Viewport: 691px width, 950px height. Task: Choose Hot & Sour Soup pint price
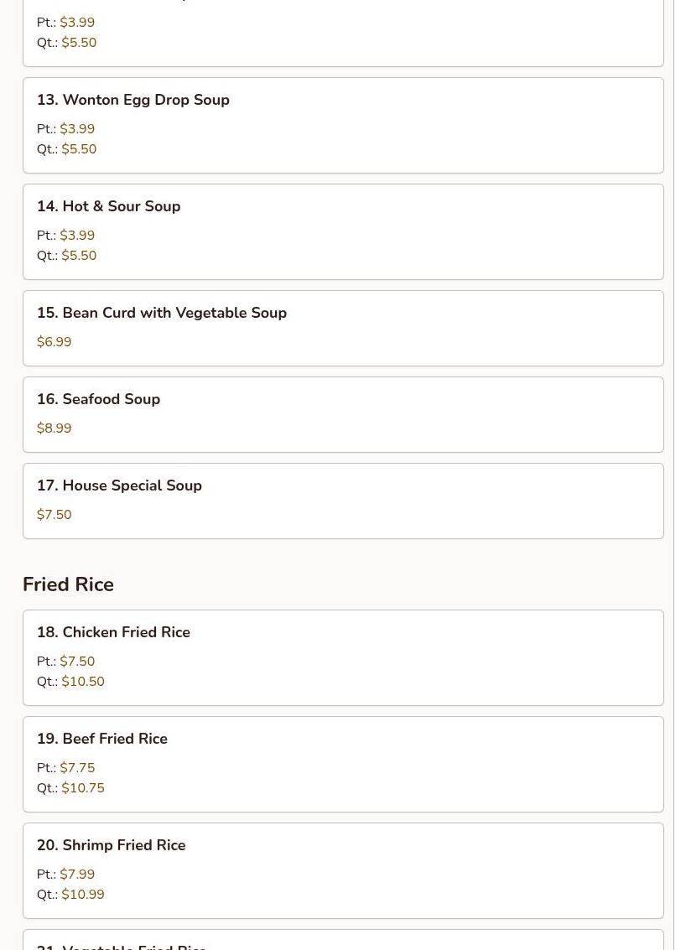point(77,236)
